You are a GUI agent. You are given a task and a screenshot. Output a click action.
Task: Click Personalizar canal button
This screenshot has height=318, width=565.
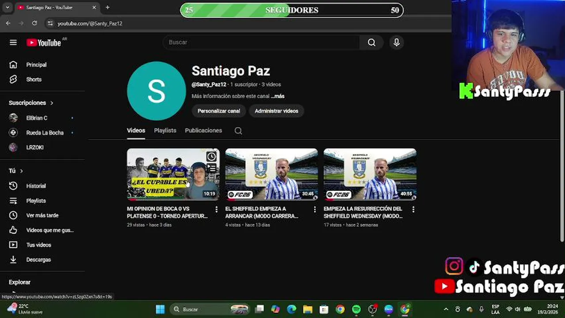pos(219,111)
